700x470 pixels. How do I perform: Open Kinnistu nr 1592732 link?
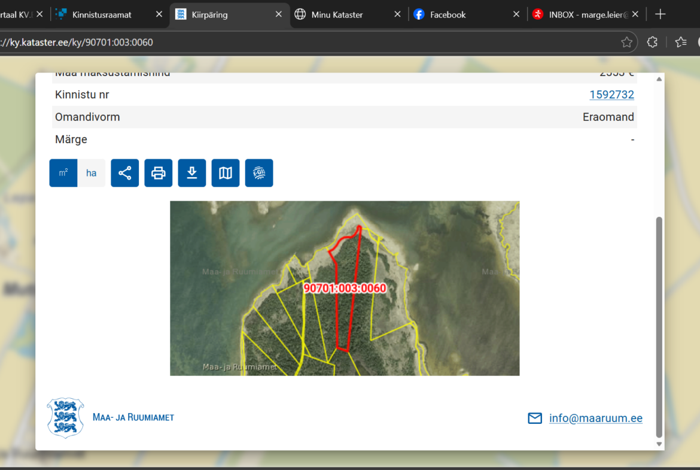click(x=611, y=95)
